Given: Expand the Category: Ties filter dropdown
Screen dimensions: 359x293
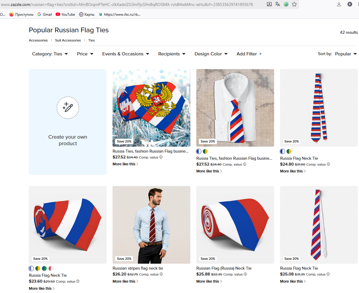Looking at the screenshot, I should 50,54.
